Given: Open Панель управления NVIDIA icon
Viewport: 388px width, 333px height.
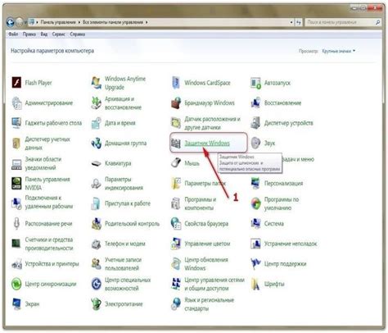Looking at the screenshot, I should (x=16, y=183).
